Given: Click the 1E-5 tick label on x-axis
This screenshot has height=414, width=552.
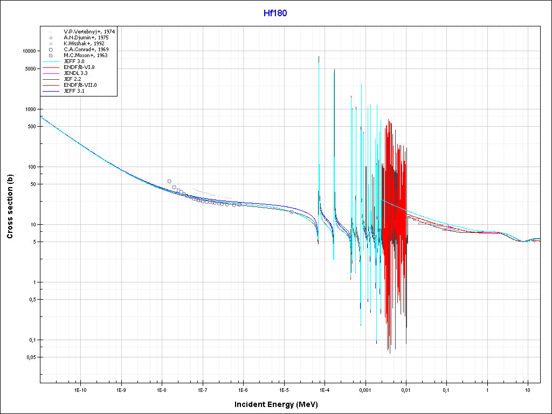Looking at the screenshot, I should [284, 389].
